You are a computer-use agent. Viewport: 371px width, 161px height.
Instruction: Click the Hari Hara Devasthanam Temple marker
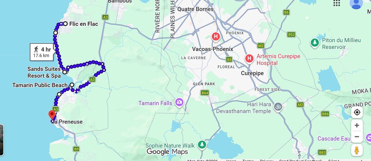[278, 107]
